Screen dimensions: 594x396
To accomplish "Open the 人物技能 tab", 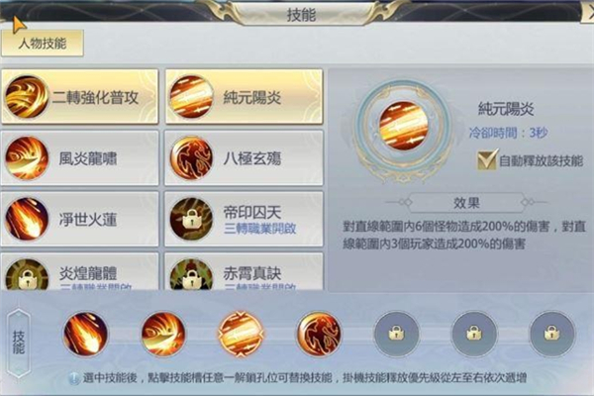I will point(43,44).
